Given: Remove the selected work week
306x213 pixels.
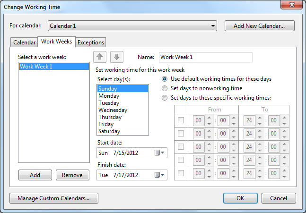Looking at the screenshot, I should coord(72,175).
